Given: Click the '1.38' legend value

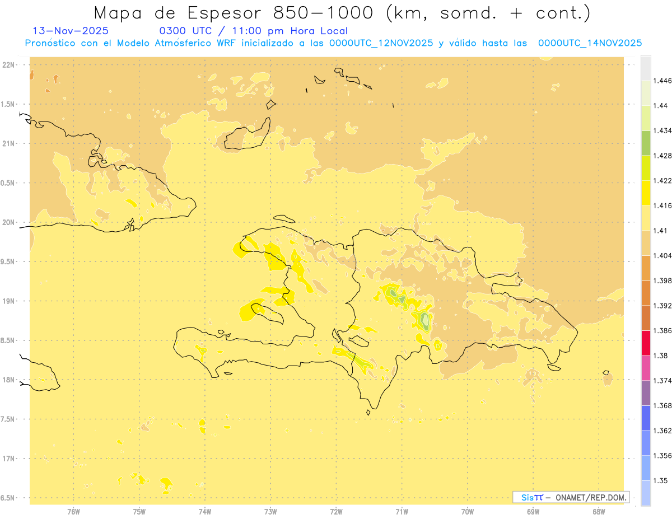Looking at the screenshot, I should point(661,356).
